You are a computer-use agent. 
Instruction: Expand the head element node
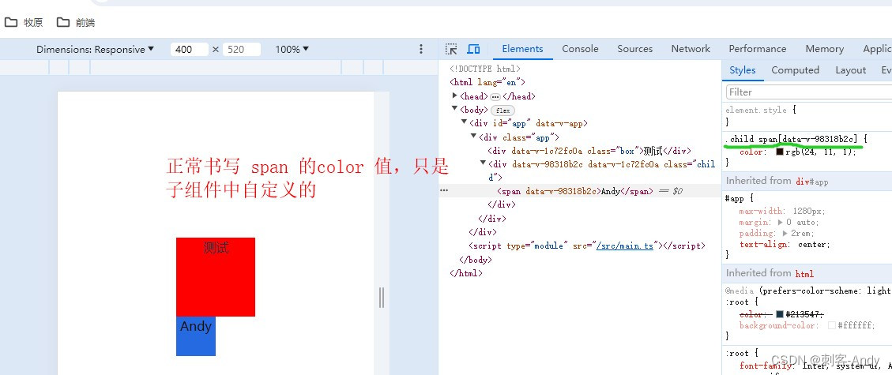455,96
